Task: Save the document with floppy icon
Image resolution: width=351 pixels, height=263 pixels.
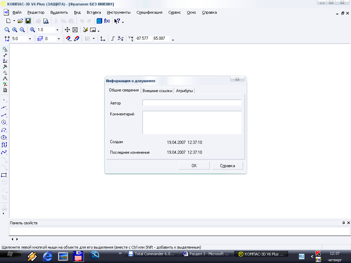Action: click(x=28, y=21)
